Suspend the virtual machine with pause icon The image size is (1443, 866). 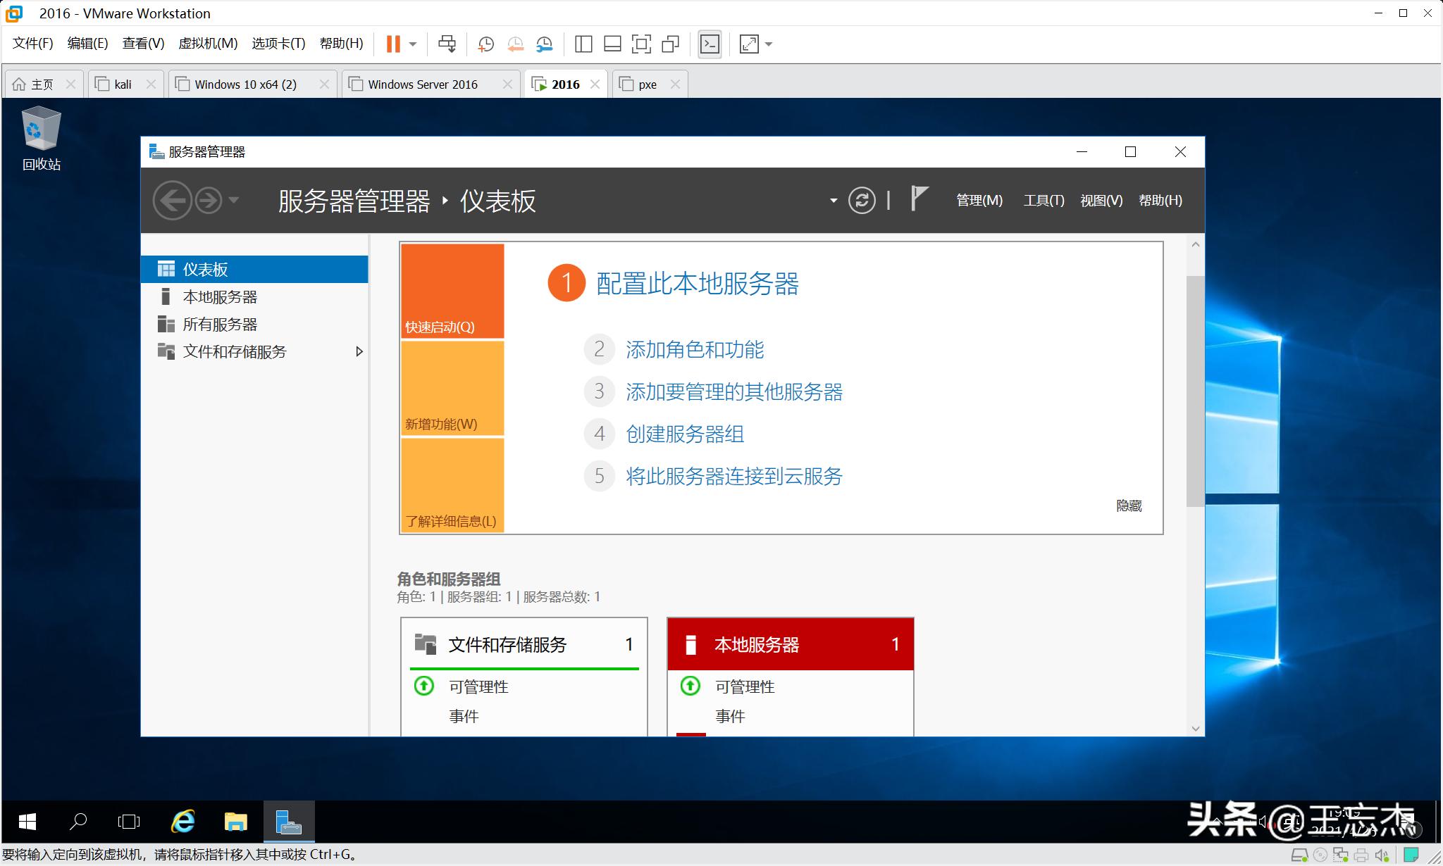click(x=392, y=44)
